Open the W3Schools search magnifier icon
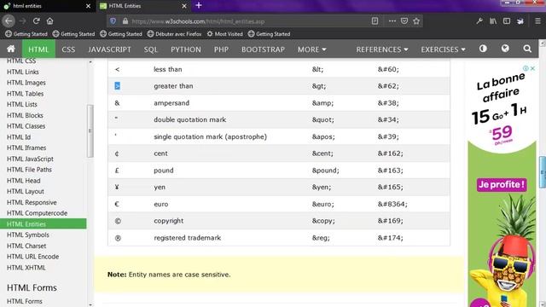Screen dimensions: 546x307 pos(527,49)
